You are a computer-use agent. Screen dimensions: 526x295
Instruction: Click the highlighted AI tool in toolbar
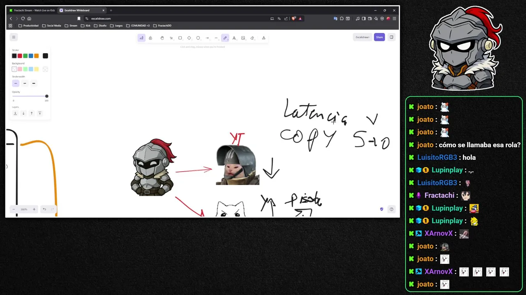coord(141,38)
